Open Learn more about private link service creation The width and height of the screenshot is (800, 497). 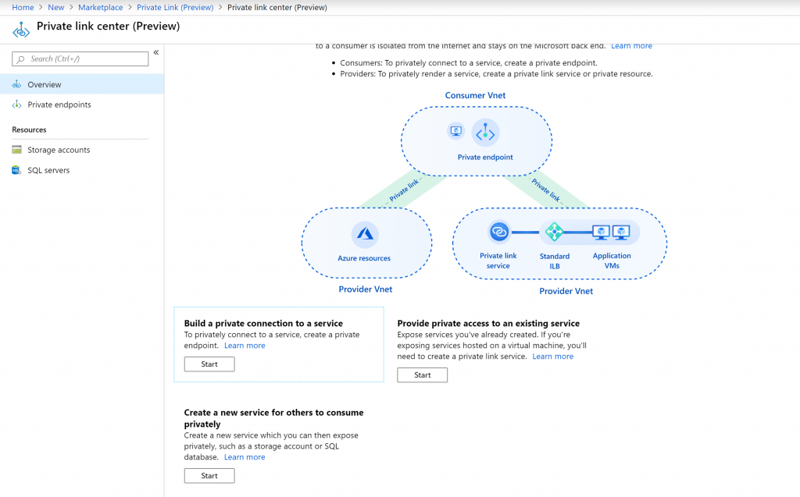pyautogui.click(x=552, y=356)
